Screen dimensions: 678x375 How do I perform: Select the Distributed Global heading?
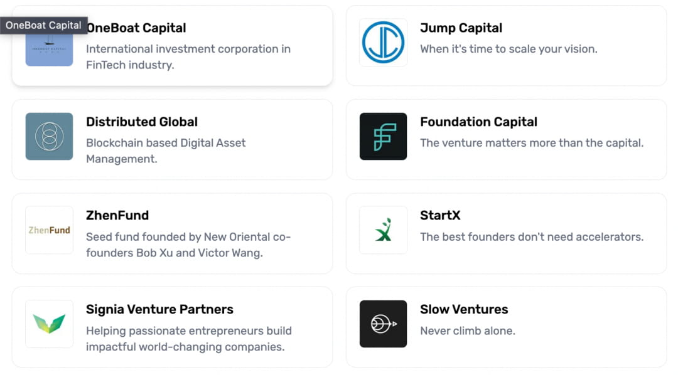[142, 122]
